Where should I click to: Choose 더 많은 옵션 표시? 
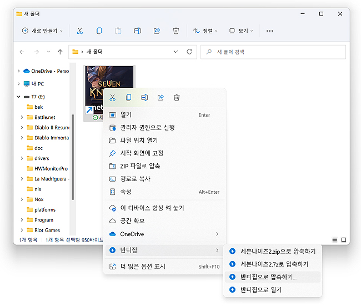click(164, 267)
